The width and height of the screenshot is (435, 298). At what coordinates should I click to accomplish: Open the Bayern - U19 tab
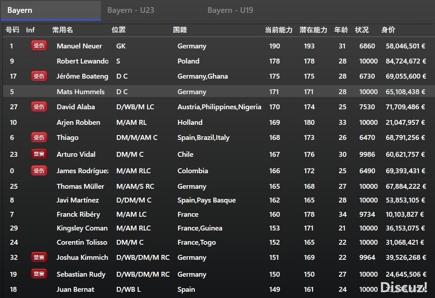click(230, 10)
